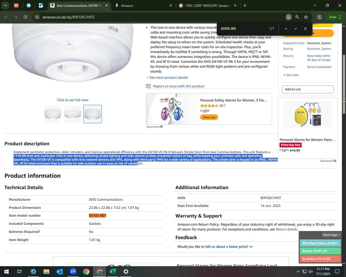Click Shop now on sponsored alarm ad
Viewport: 346px width, 277px height.
[209, 117]
